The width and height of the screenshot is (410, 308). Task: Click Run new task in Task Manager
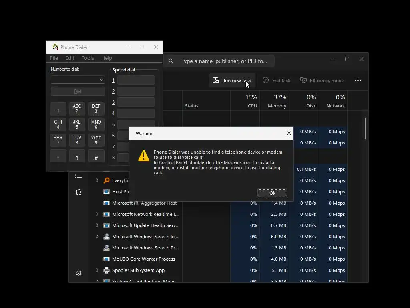pos(232,80)
